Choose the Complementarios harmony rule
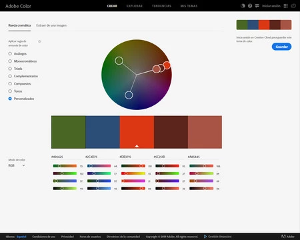Image resolution: width=300 pixels, height=240 pixels. [x=23, y=76]
